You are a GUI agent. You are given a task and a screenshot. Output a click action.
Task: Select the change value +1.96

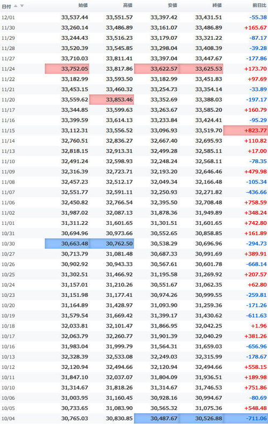click(259, 326)
